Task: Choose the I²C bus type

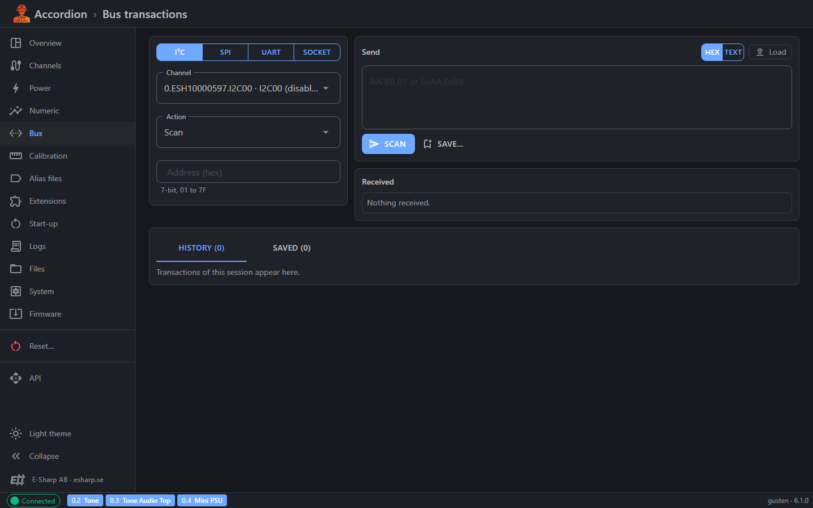Action: pyautogui.click(x=180, y=52)
